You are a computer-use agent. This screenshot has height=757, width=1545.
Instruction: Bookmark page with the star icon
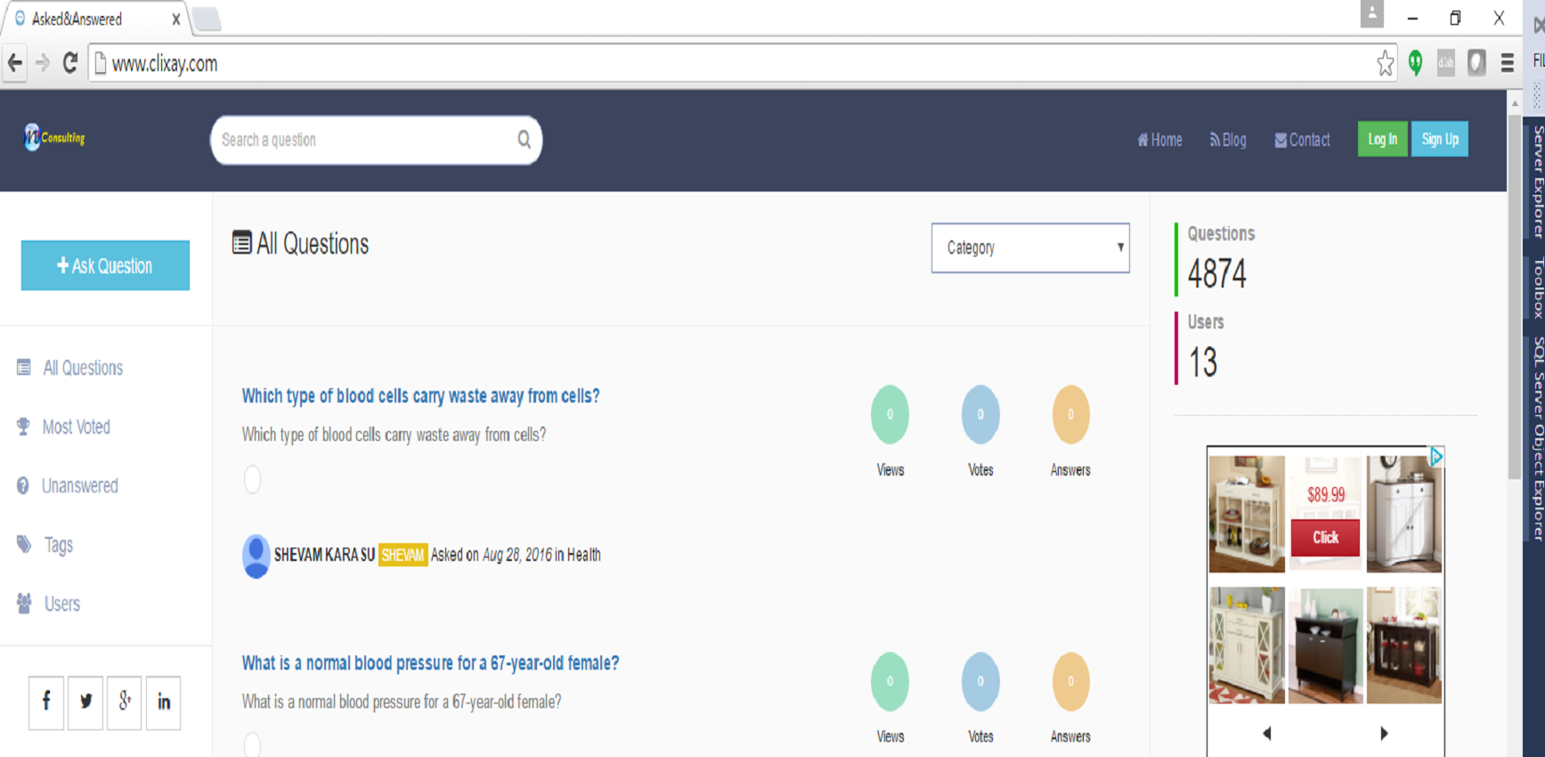click(x=1385, y=63)
